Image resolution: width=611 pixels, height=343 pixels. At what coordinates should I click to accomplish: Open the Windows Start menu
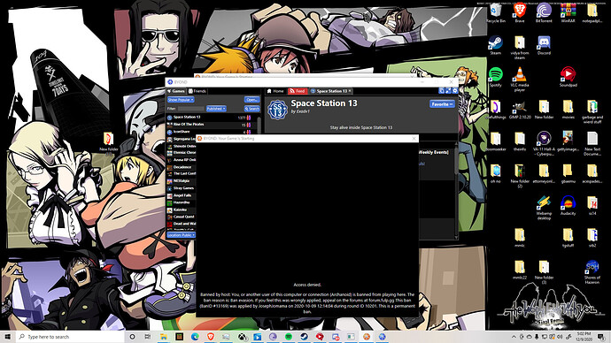(x=8, y=337)
